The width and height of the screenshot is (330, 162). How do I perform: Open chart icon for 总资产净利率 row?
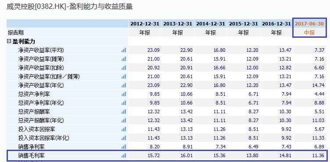click(124, 94)
